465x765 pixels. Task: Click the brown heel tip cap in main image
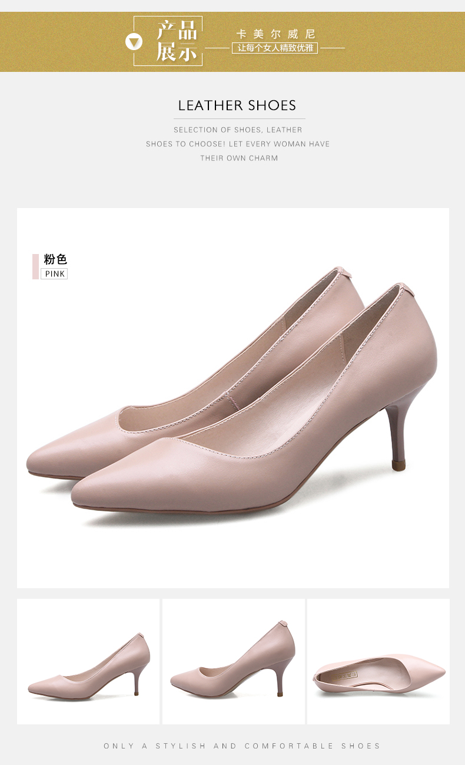pos(399,466)
